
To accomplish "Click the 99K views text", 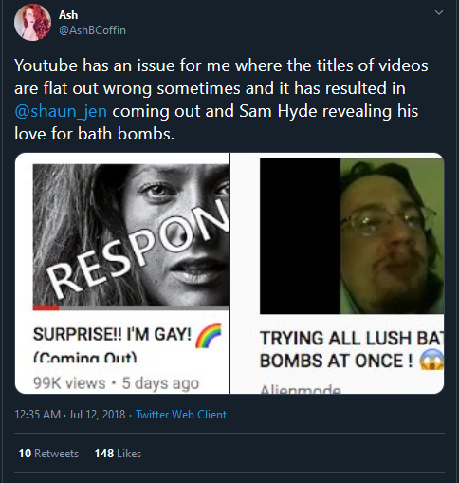I will pos(69,383).
